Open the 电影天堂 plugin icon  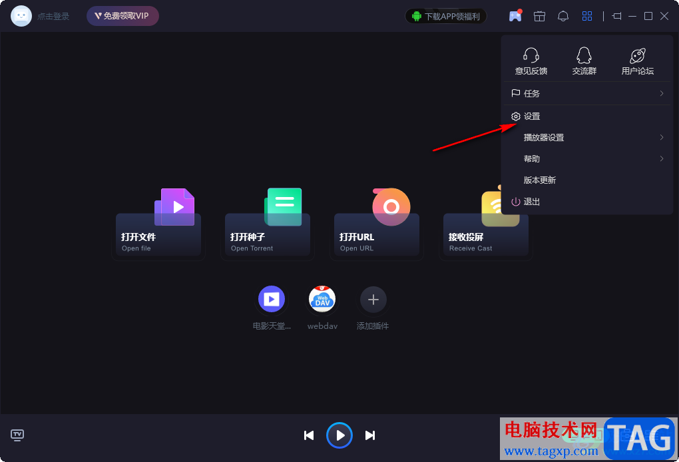(x=272, y=299)
